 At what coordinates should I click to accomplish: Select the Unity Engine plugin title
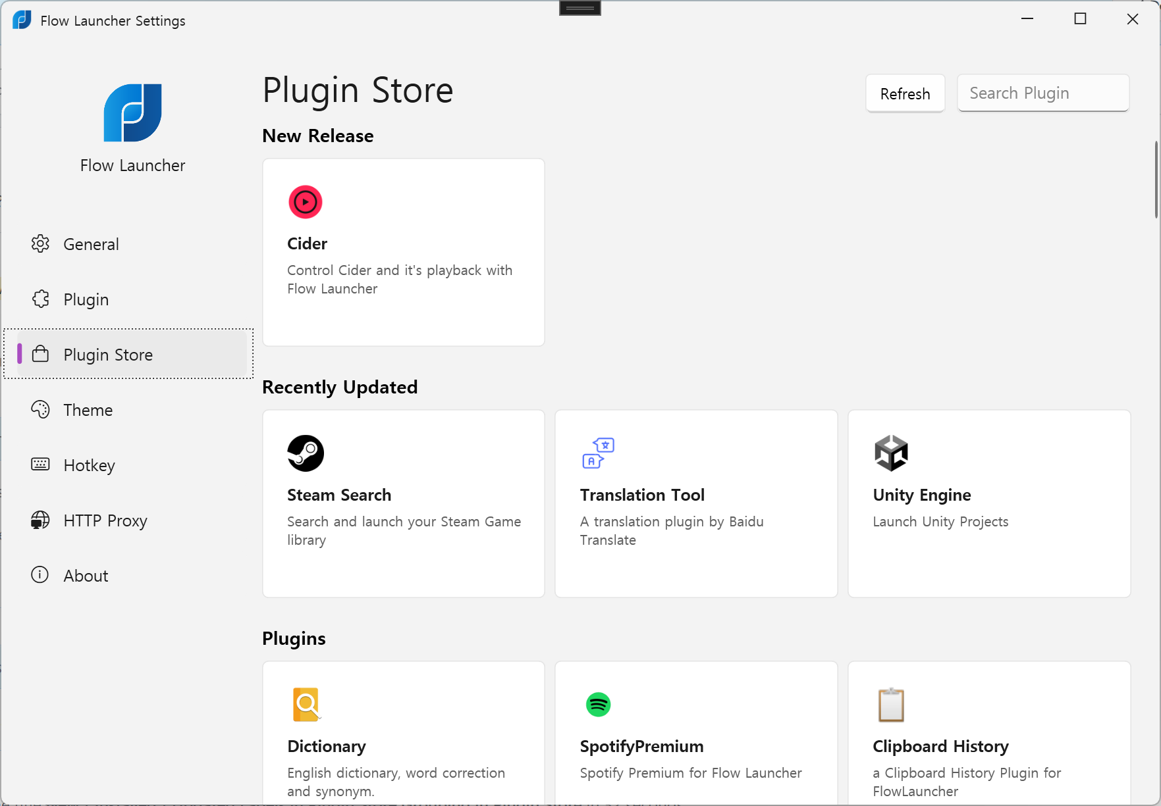click(922, 495)
